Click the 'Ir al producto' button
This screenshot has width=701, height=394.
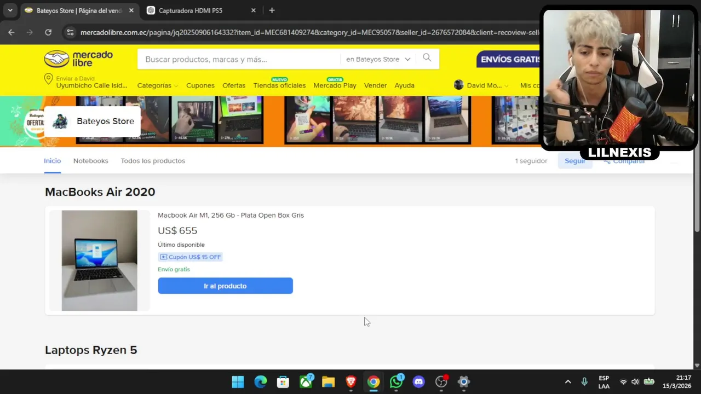coord(225,286)
